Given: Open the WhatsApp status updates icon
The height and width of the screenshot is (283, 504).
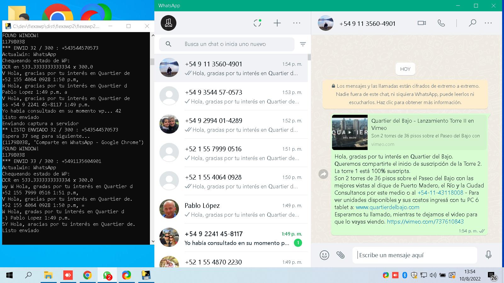Looking at the screenshot, I should (257, 23).
